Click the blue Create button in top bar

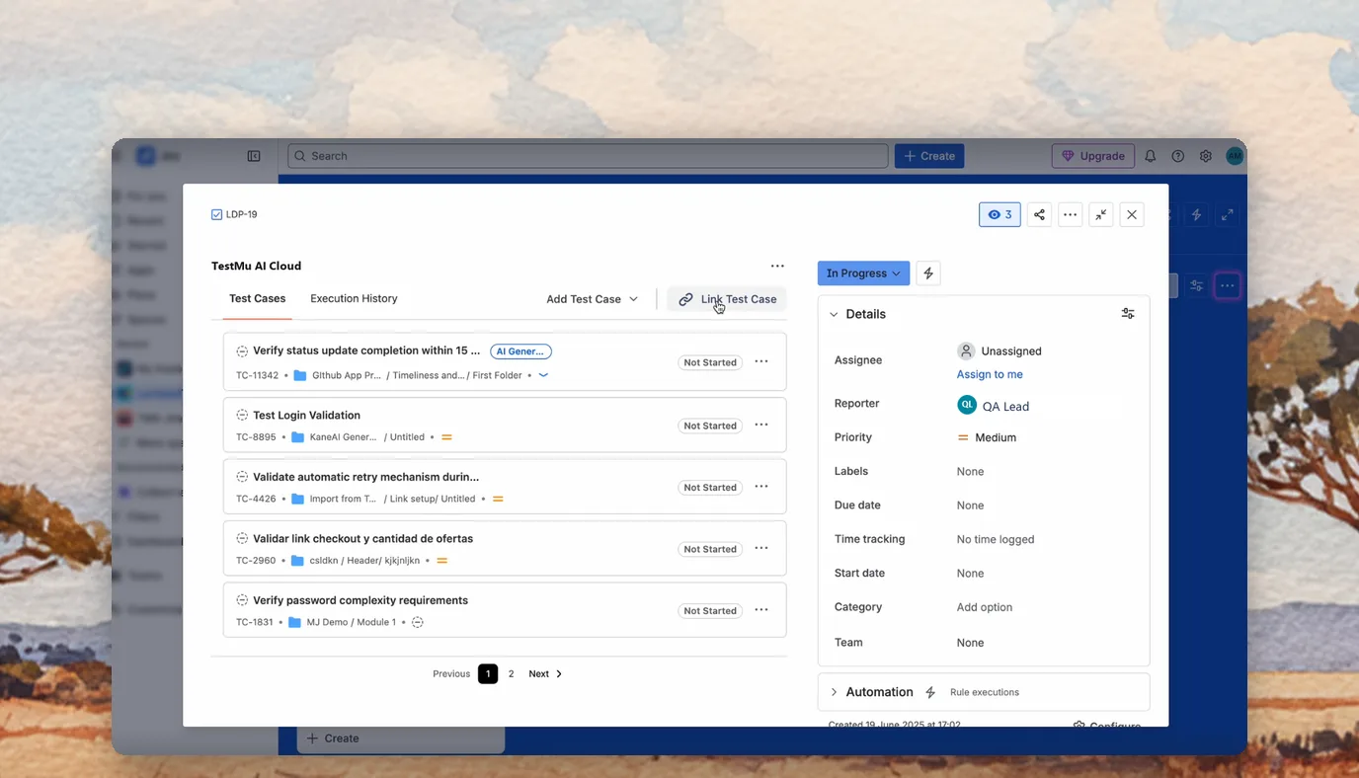(x=929, y=156)
